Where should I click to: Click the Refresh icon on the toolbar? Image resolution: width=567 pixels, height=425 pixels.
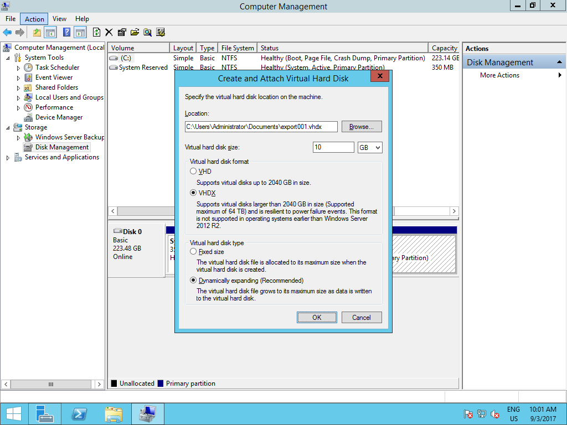(x=95, y=32)
